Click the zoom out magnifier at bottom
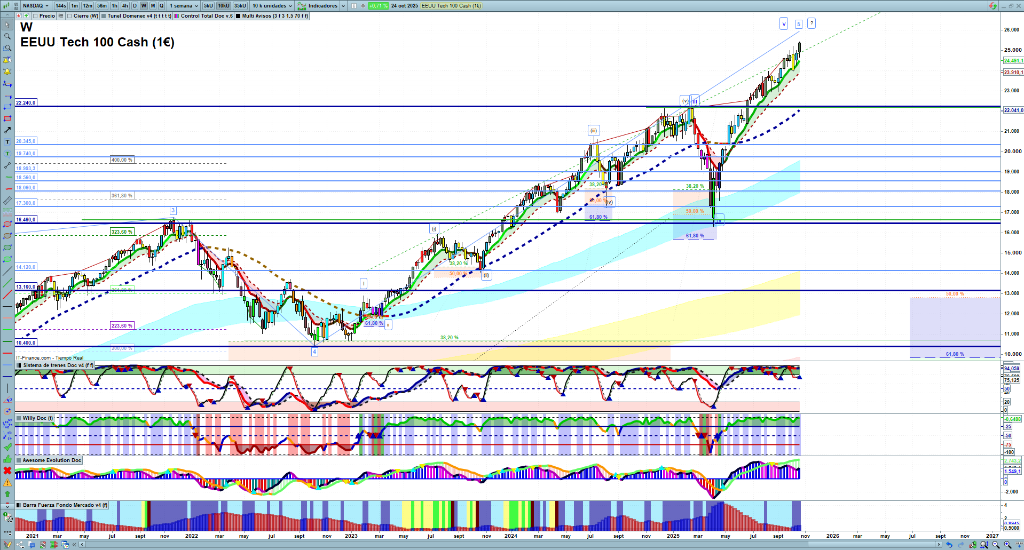Screen dimensions: 1024x550 996,545
